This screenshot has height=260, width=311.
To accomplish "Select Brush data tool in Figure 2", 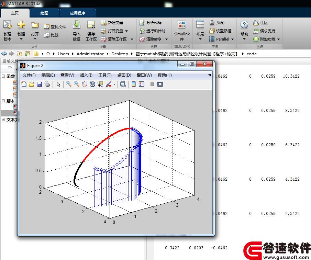I will click(x=109, y=84).
